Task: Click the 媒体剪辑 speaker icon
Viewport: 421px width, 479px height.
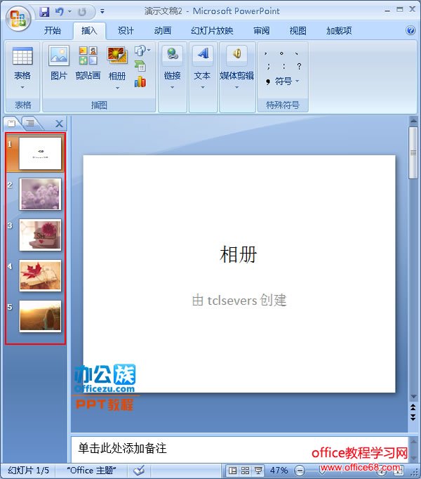Action: pos(237,54)
